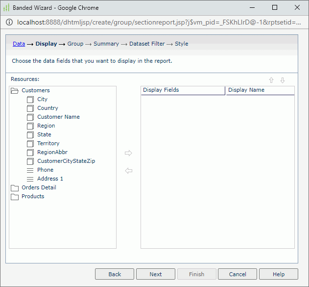Screen dimensions: 309x287
Task: Click the Address 1 field icon
Action: tap(30, 179)
